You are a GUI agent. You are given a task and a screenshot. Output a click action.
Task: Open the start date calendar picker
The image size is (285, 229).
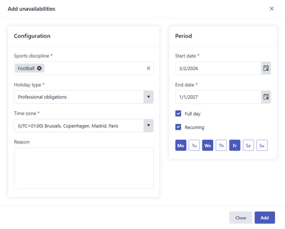pos(265,68)
